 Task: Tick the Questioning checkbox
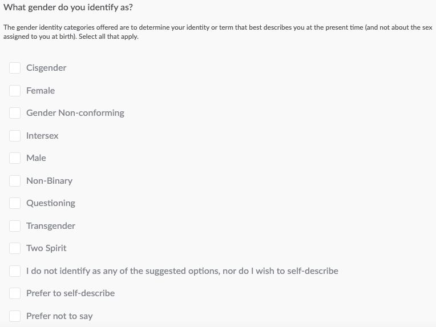click(15, 203)
